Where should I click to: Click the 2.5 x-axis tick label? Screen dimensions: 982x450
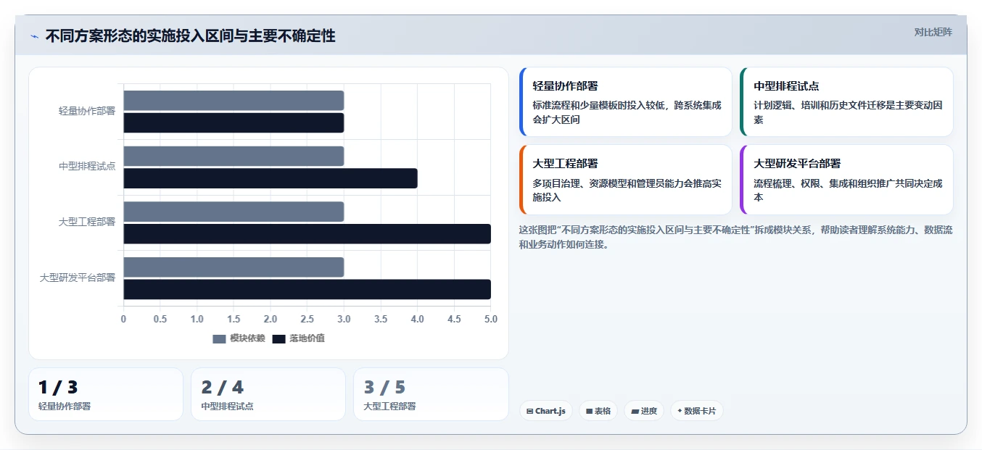coord(308,319)
